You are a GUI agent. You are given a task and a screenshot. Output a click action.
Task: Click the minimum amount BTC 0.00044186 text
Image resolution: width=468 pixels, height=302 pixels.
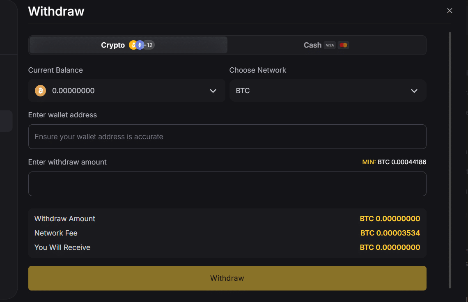402,162
